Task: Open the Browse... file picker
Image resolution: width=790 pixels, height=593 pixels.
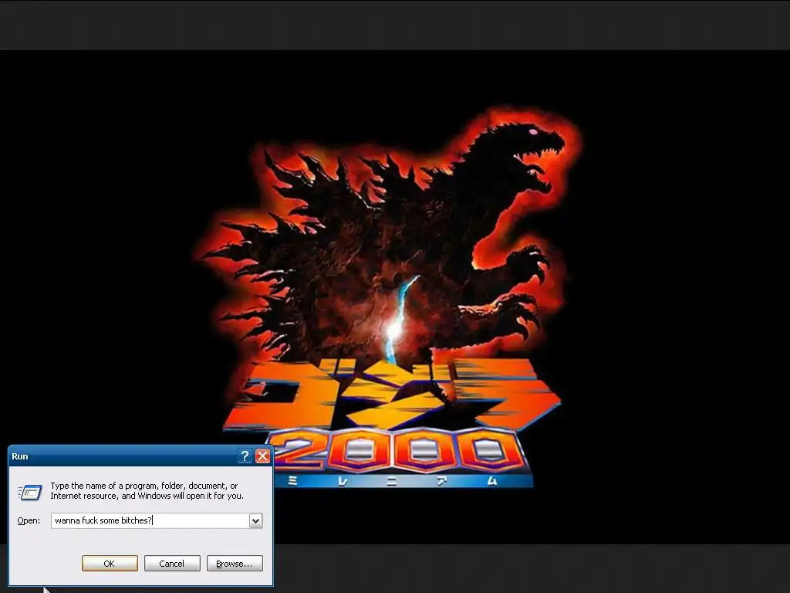Action: point(235,563)
